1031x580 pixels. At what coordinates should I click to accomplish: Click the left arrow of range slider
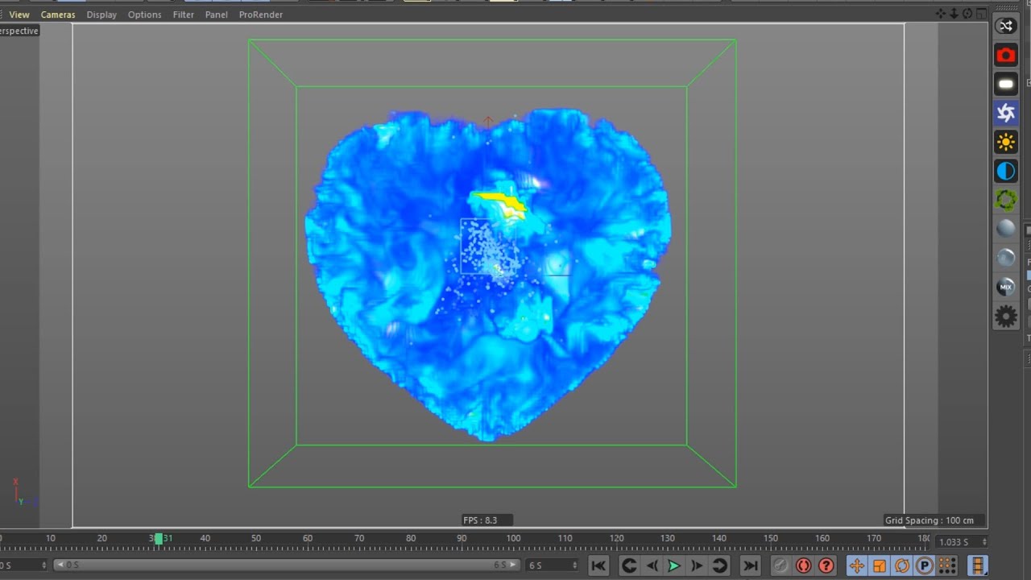coord(60,565)
